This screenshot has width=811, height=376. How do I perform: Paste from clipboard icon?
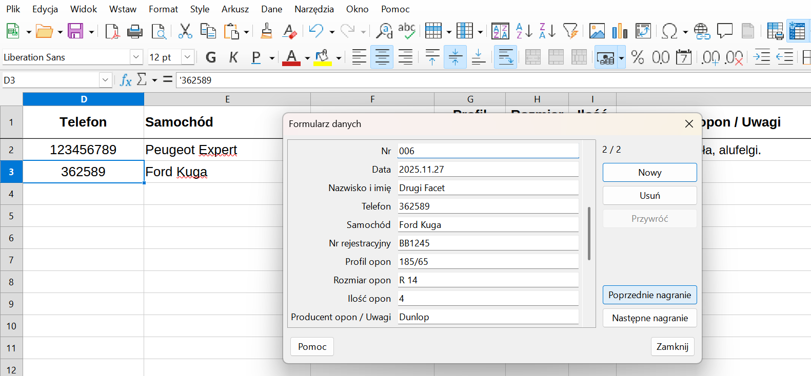click(x=231, y=31)
